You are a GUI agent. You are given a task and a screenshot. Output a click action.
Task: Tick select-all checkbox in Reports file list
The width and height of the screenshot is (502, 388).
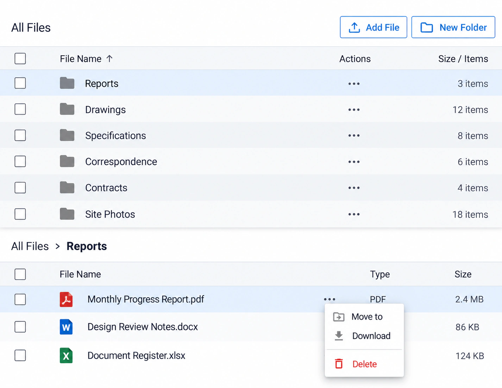20,274
